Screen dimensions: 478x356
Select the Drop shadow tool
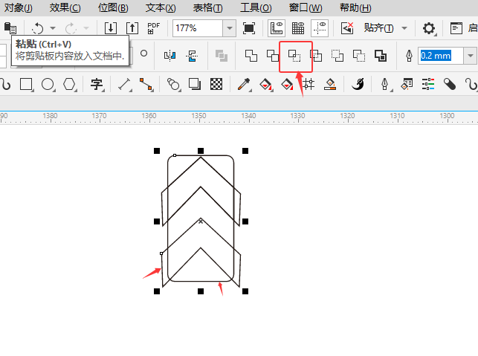coord(195,84)
